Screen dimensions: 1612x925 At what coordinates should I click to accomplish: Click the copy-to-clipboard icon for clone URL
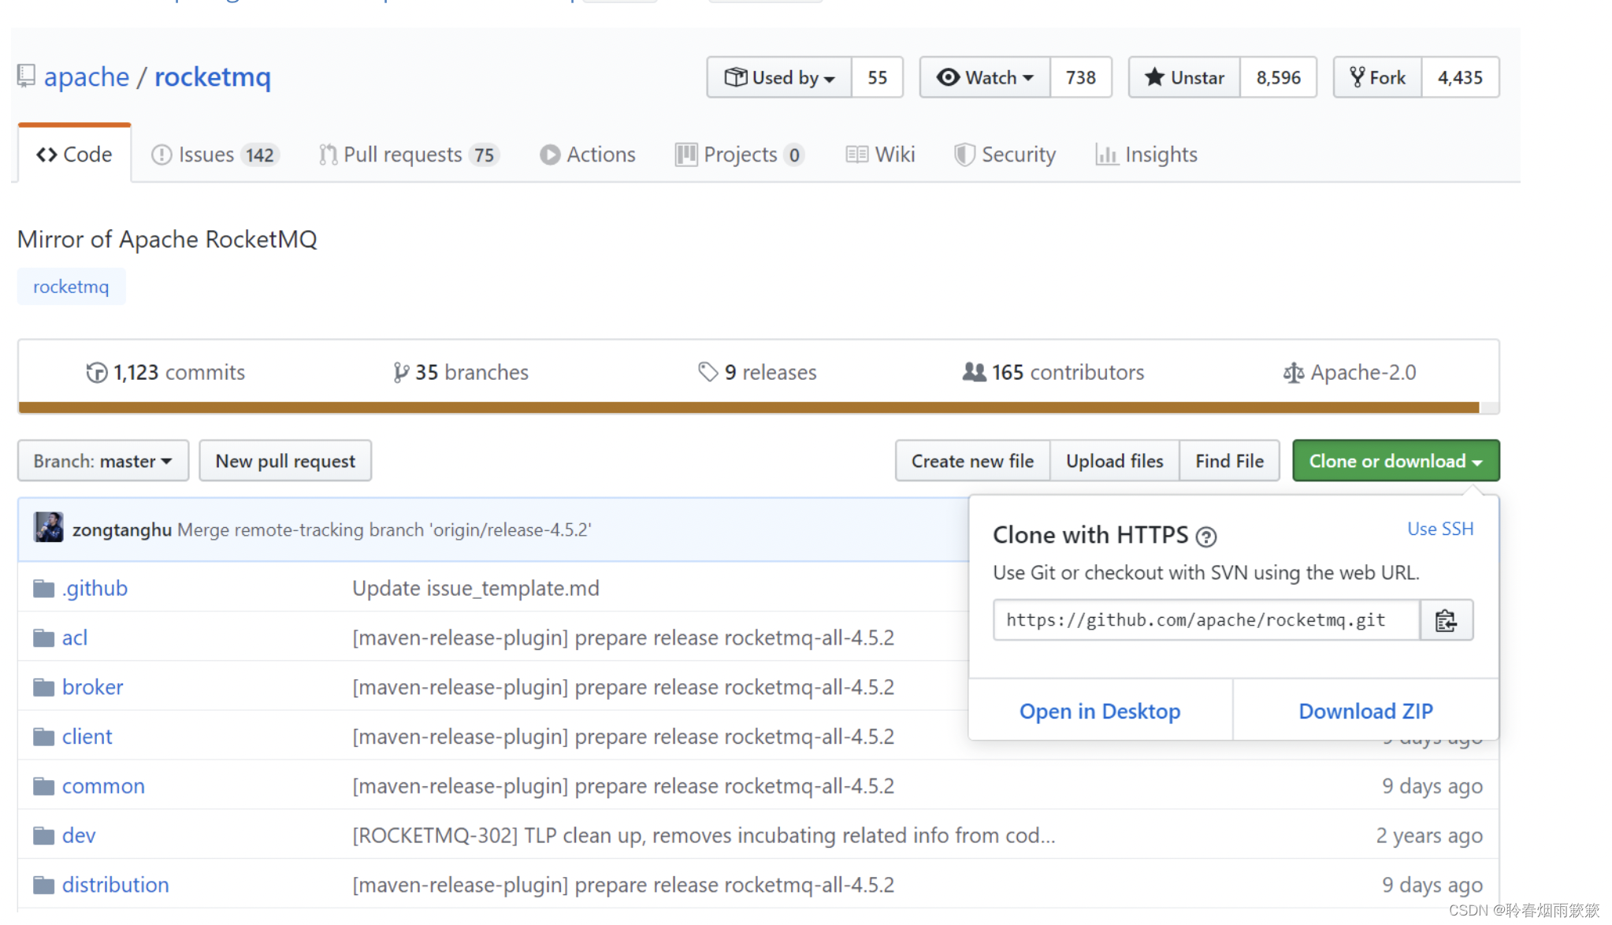click(x=1446, y=621)
